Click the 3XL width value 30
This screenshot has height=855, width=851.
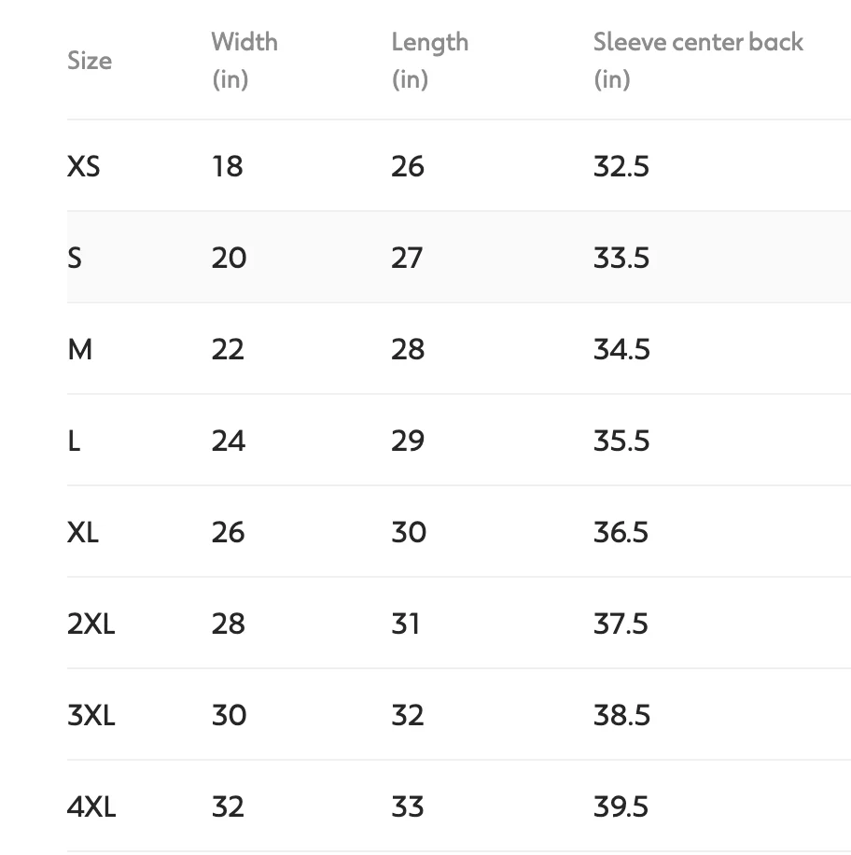tap(229, 715)
